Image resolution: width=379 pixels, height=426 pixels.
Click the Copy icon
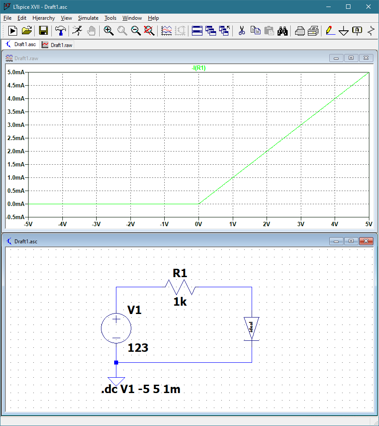pos(256,31)
